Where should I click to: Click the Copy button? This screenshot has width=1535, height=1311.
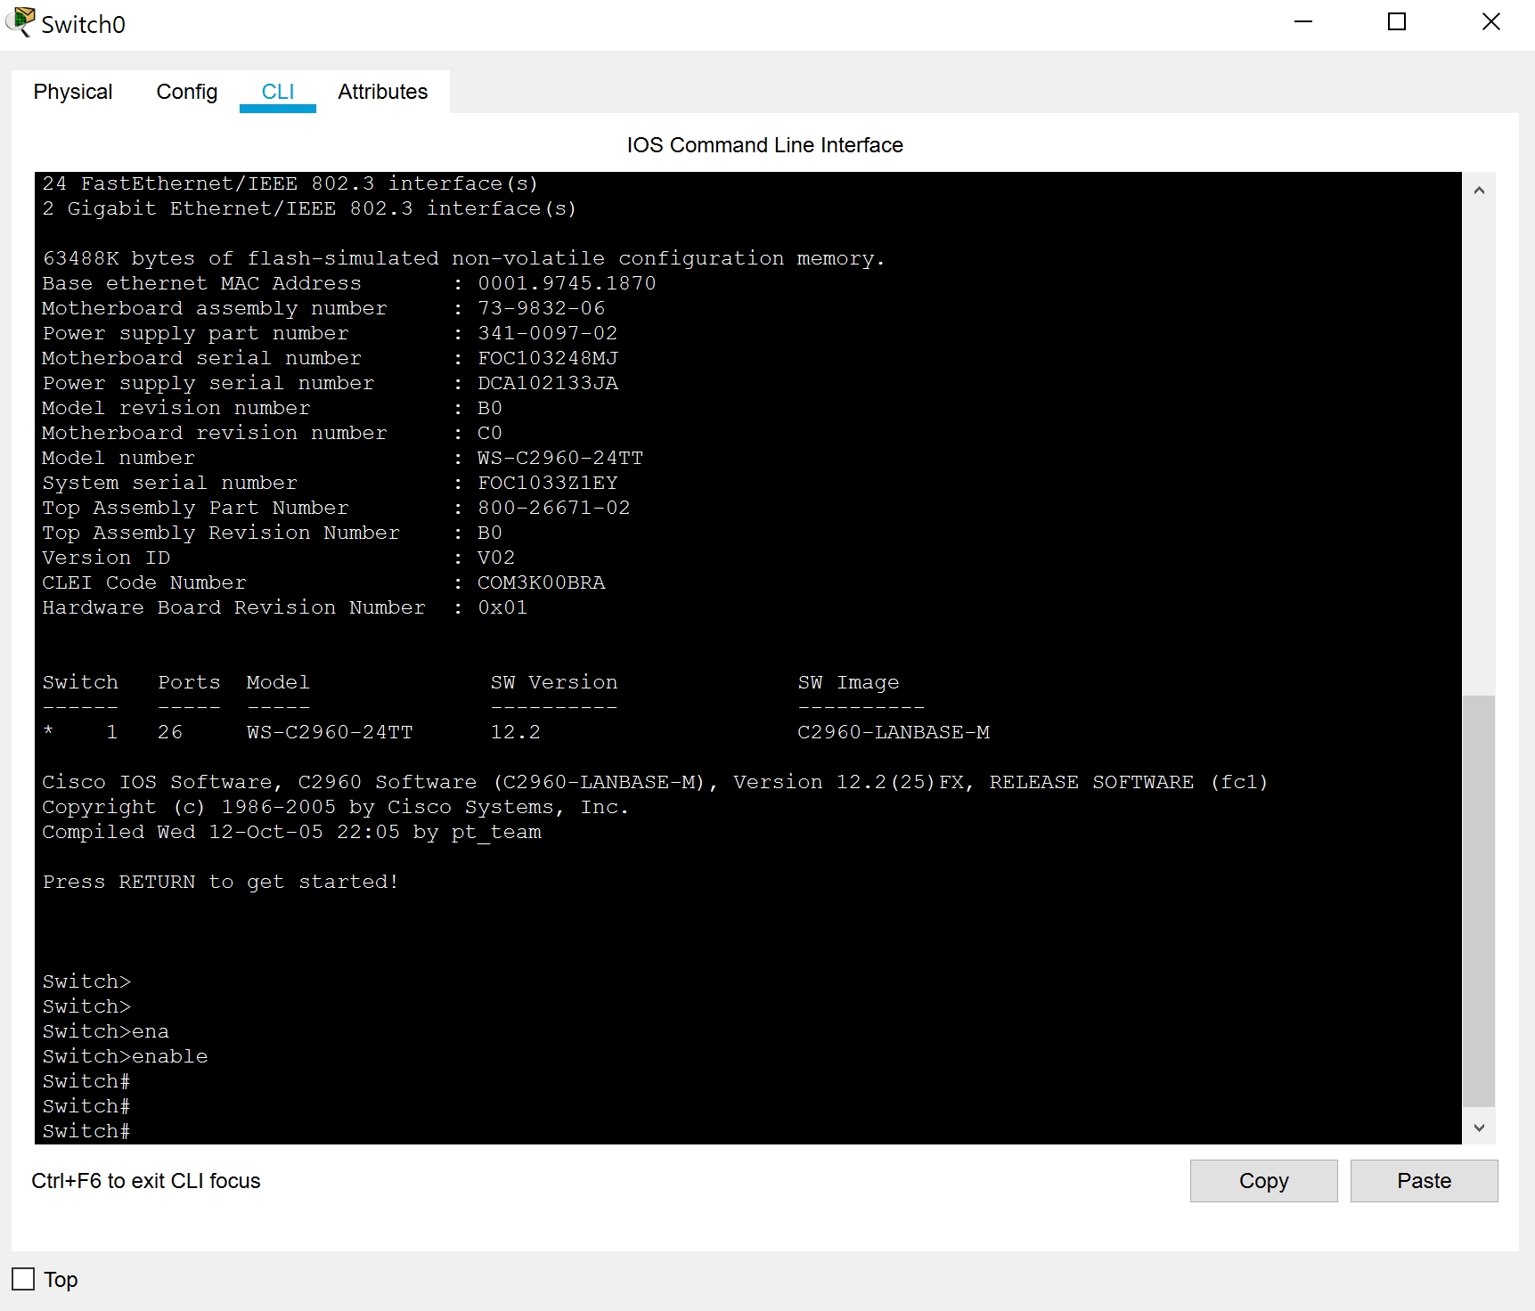[x=1263, y=1181]
